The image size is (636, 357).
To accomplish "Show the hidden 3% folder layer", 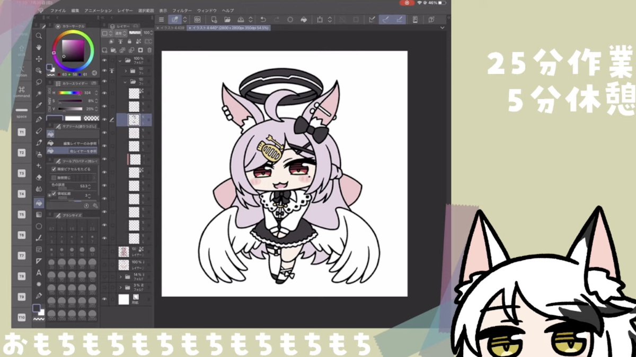I will [x=104, y=287].
